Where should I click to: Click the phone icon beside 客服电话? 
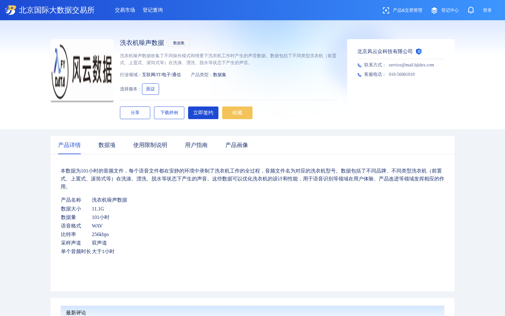[x=359, y=75]
